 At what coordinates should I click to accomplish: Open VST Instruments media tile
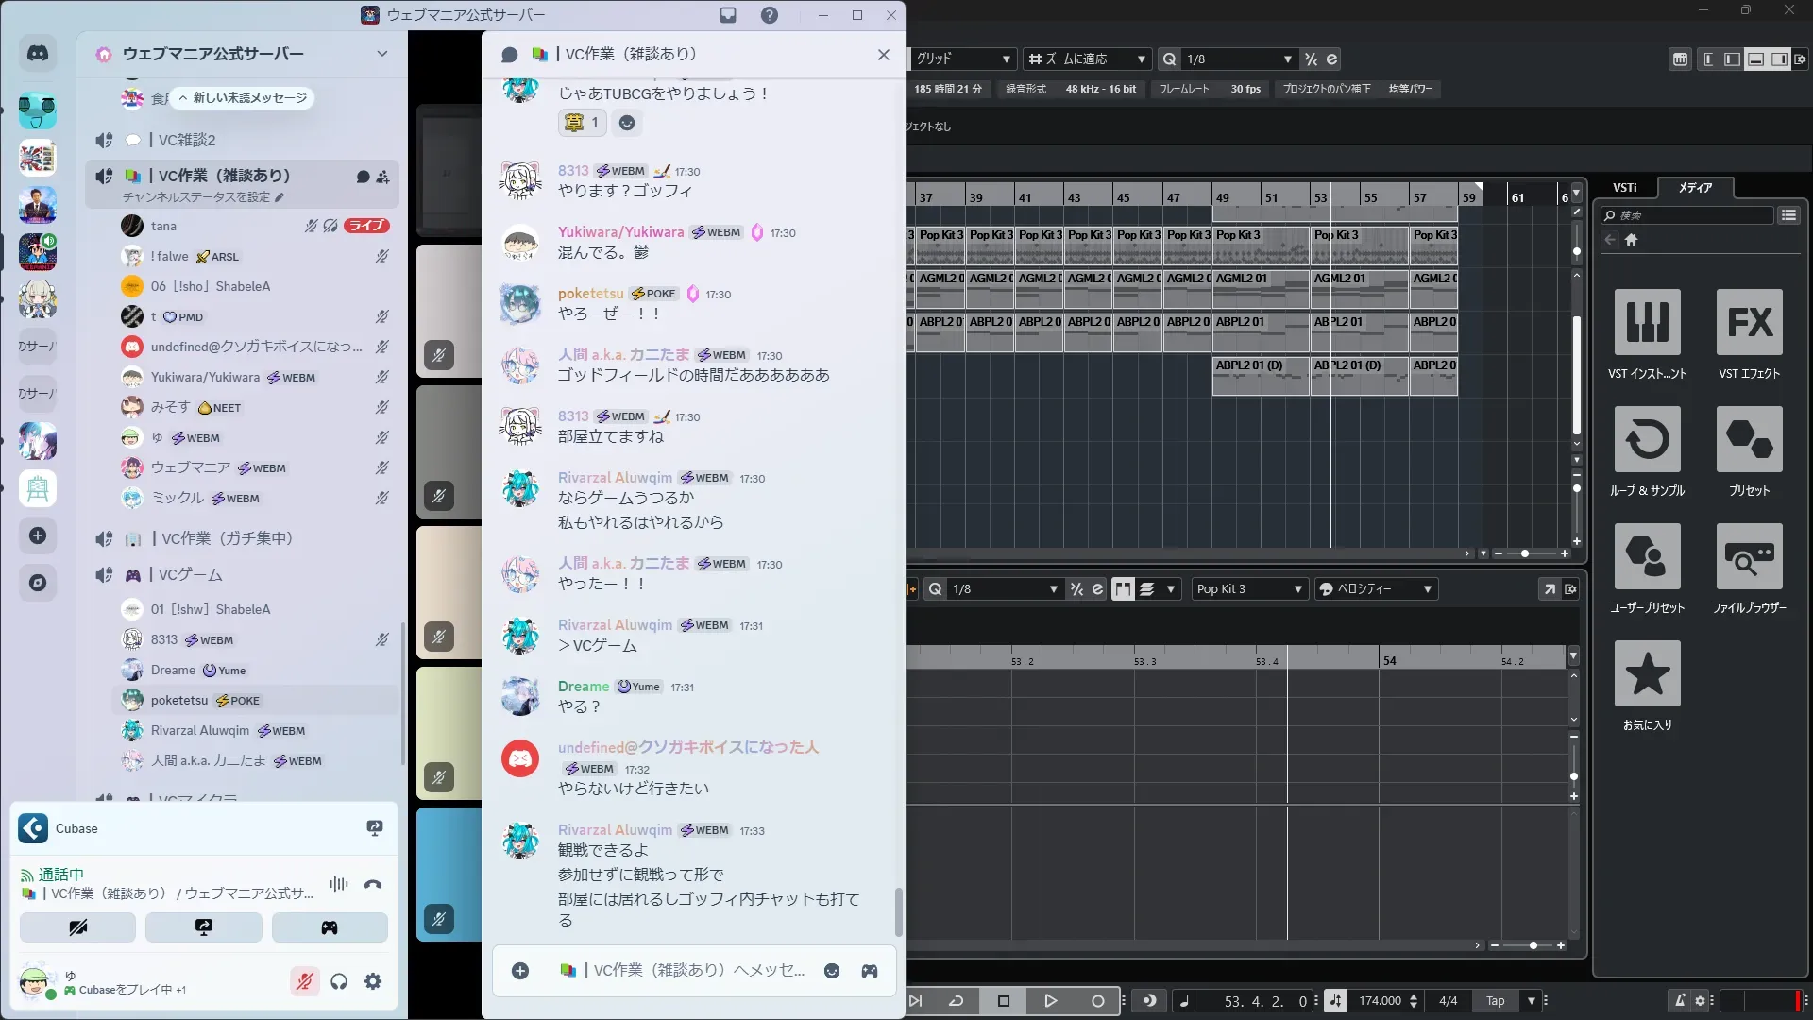pos(1647,323)
